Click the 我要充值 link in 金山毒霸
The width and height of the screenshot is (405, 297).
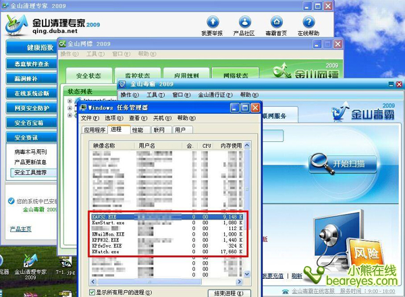[x=273, y=276]
